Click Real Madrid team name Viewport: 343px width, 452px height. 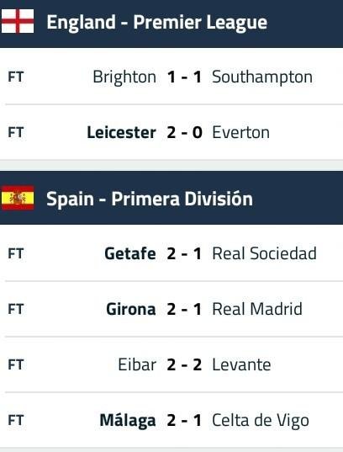257,309
